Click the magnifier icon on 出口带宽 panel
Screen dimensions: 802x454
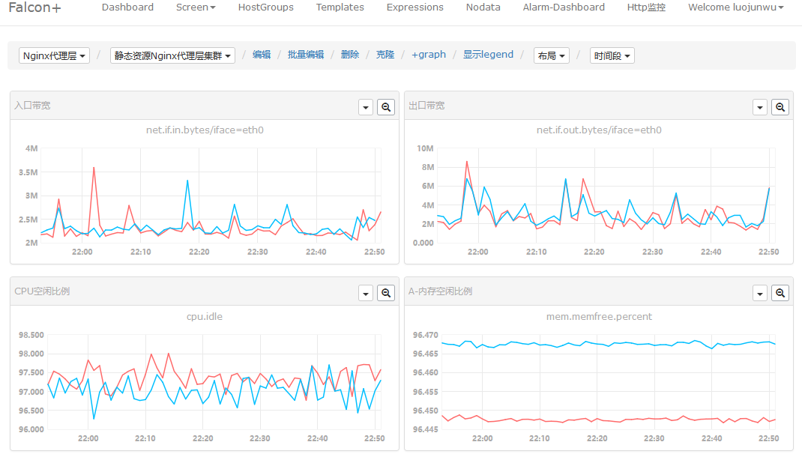[780, 107]
